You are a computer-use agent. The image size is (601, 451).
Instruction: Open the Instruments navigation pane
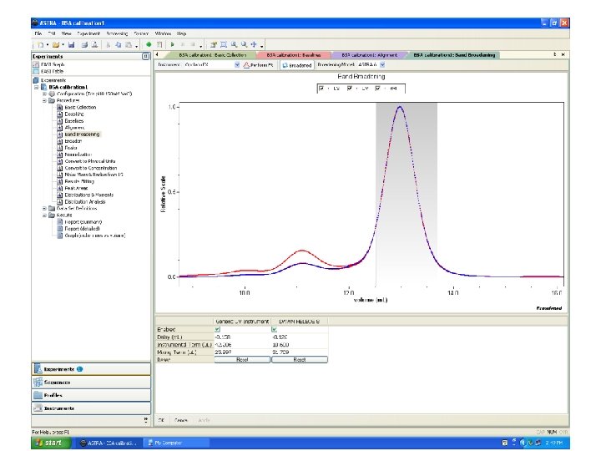tap(91, 408)
